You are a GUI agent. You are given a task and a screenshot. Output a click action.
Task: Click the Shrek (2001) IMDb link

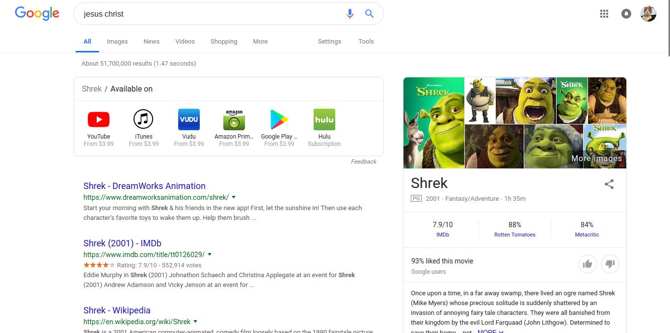122,243
